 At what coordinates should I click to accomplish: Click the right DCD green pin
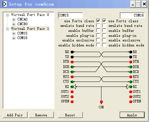tap(131, 72)
